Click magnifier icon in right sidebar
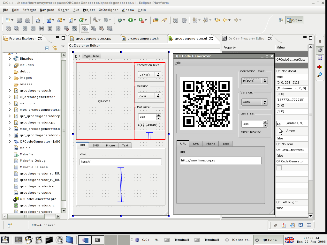 tap(320, 75)
